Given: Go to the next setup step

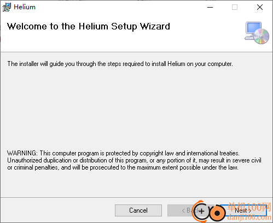Looking at the screenshot, I should tap(243, 210).
